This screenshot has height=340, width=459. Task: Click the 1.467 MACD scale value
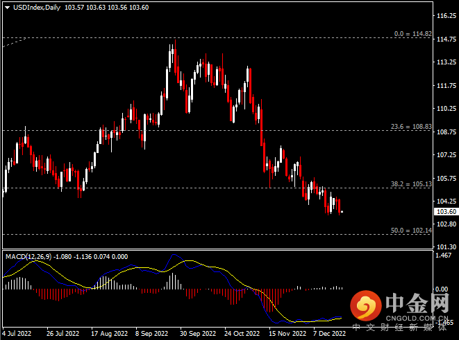[x=442, y=256]
